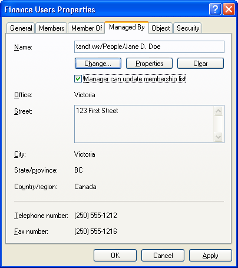
Task: Apply the property changes
Action: coord(210,256)
